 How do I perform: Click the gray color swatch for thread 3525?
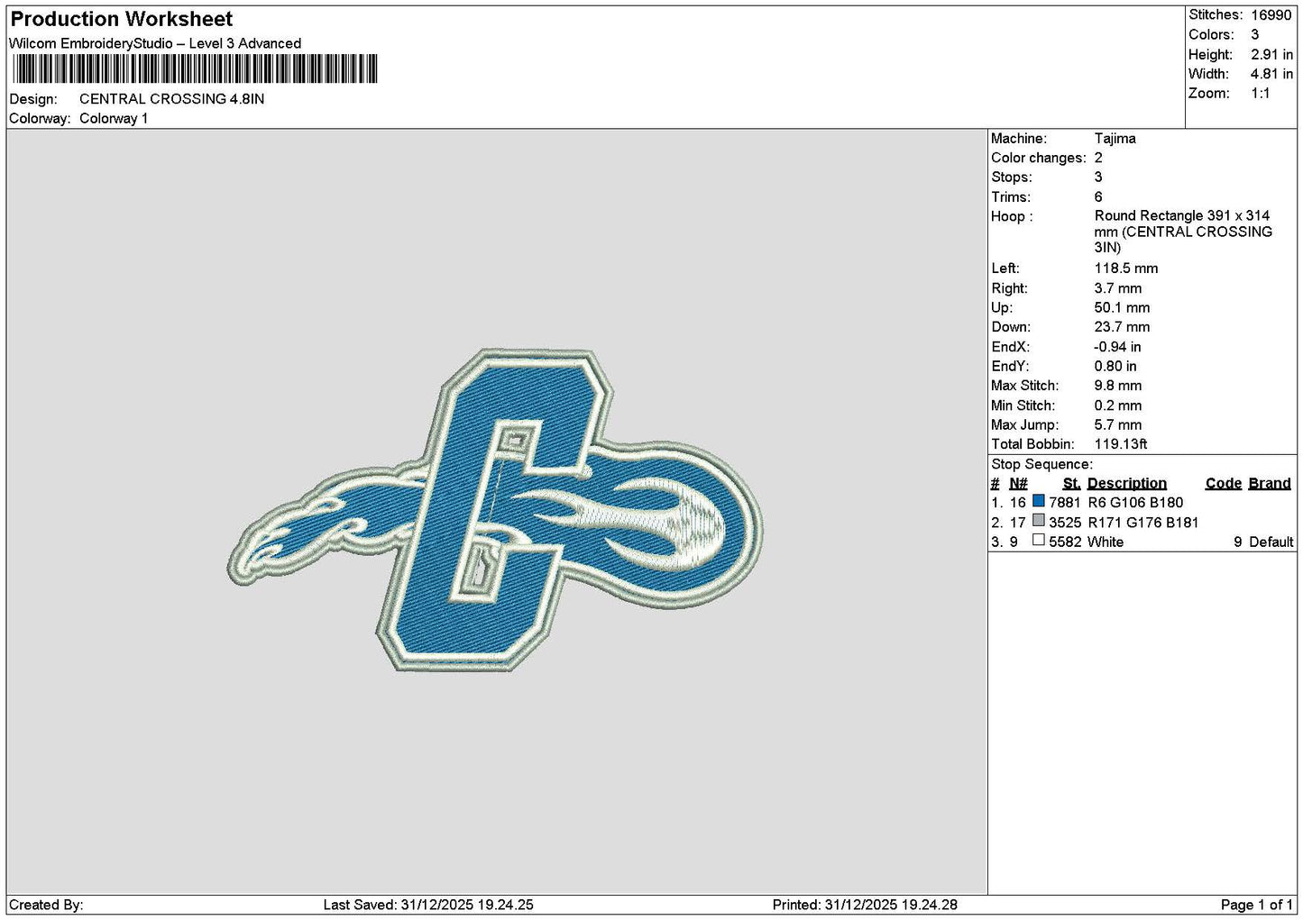click(x=1039, y=521)
